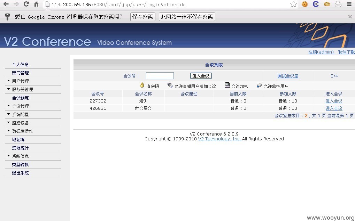Reload the page with the refresh icon
The height and width of the screenshot is (221, 355).
click(x=26, y=4)
